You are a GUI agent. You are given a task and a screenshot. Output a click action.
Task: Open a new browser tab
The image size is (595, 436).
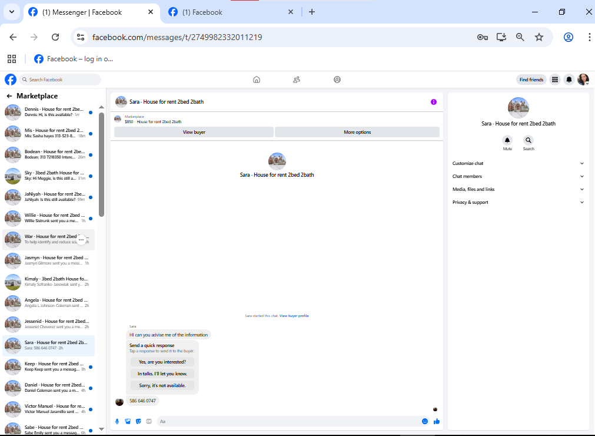312,12
